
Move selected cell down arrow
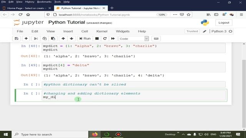(71, 39)
